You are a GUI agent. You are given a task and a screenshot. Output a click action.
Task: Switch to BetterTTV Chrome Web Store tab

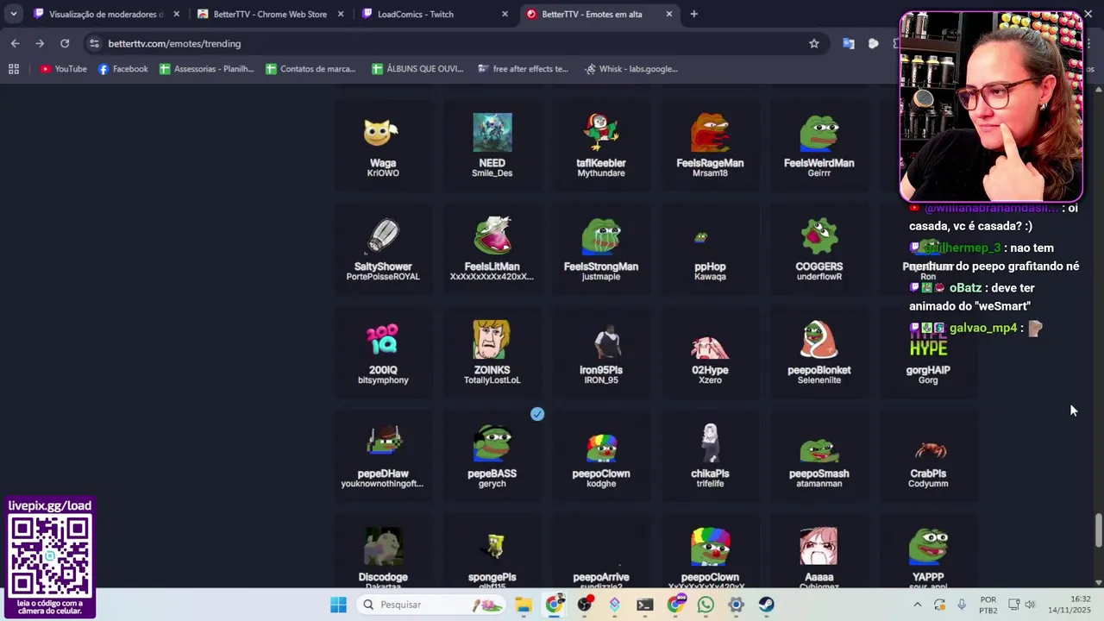click(270, 14)
